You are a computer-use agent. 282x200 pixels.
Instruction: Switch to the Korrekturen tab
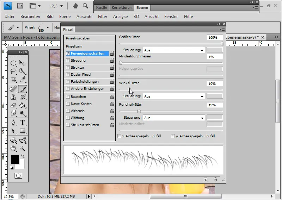(x=121, y=7)
